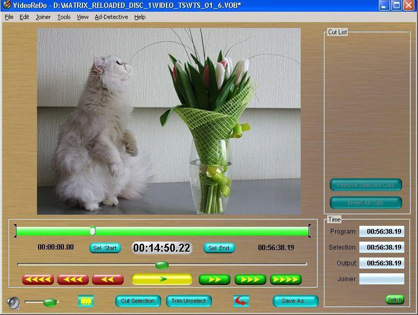418x315 pixels.
Task: Click the red undo arrow icon
Action: pos(241,301)
